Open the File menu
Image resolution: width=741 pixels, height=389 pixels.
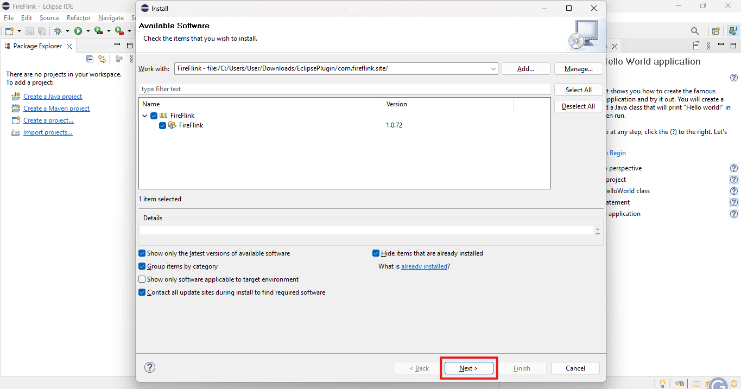coord(9,18)
